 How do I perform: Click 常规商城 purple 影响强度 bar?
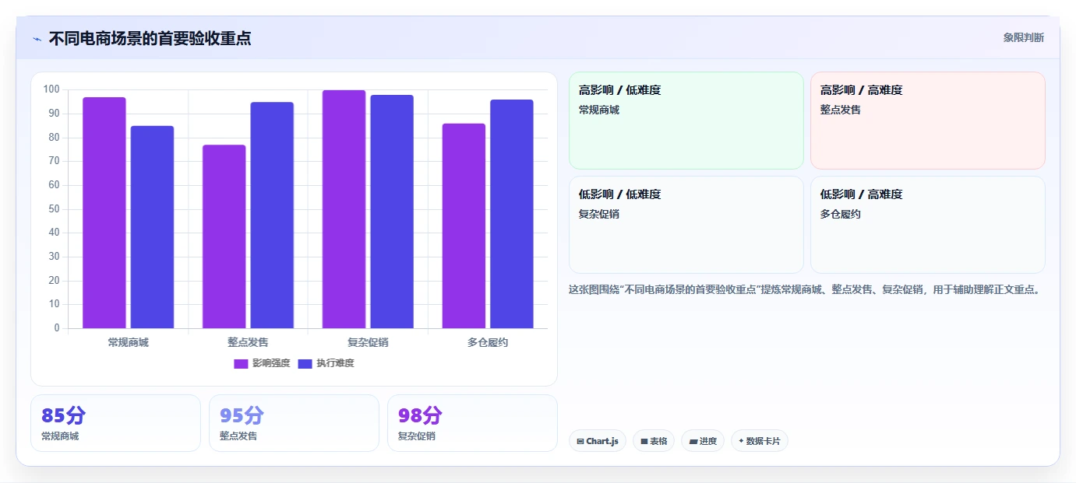click(104, 212)
